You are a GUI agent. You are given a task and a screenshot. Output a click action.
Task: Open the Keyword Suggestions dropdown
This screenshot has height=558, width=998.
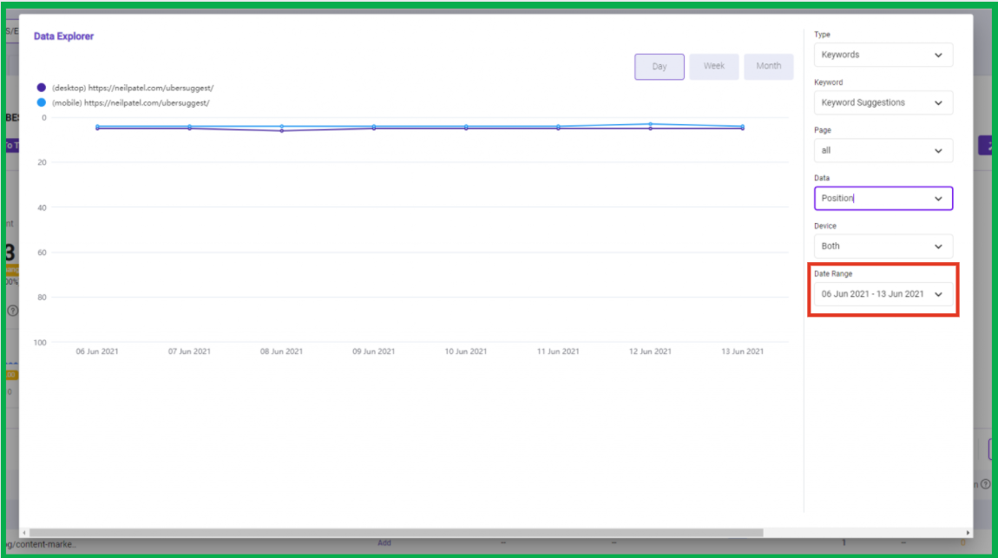883,102
